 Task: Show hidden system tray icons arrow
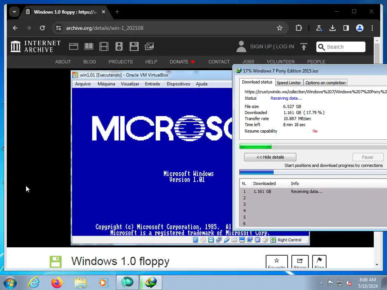(321, 283)
